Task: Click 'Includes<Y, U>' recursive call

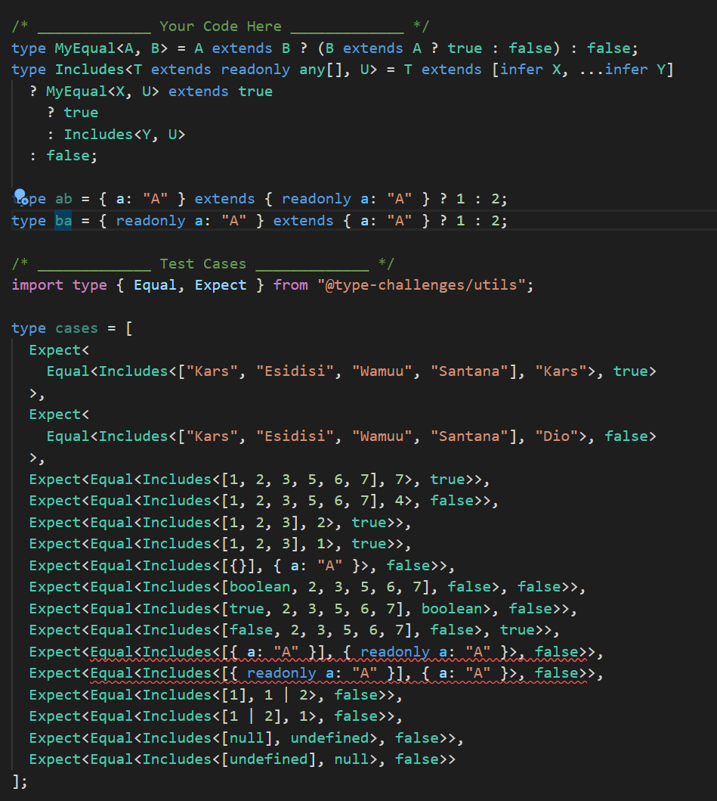Action: point(125,135)
